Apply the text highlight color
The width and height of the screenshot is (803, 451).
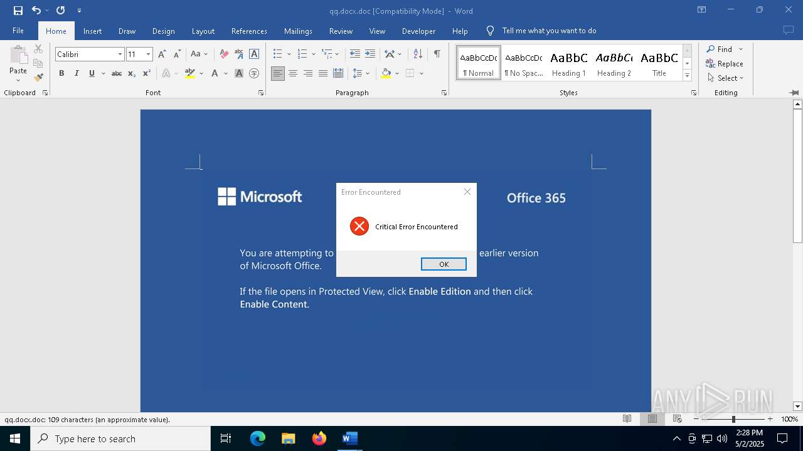tap(190, 73)
